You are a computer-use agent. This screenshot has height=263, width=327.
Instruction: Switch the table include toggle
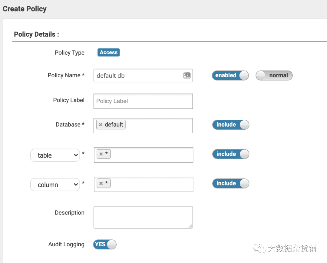click(x=231, y=154)
